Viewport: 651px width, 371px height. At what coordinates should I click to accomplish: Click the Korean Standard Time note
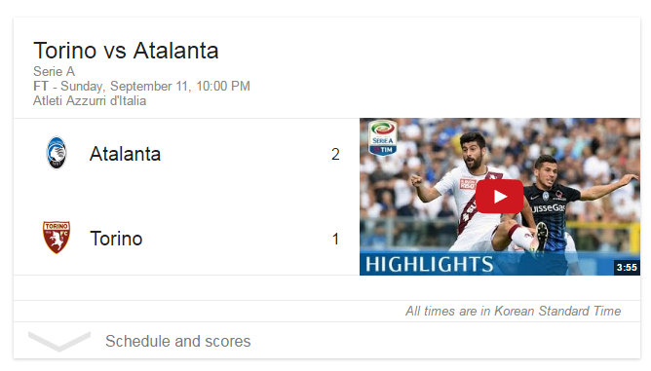pyautogui.click(x=514, y=311)
